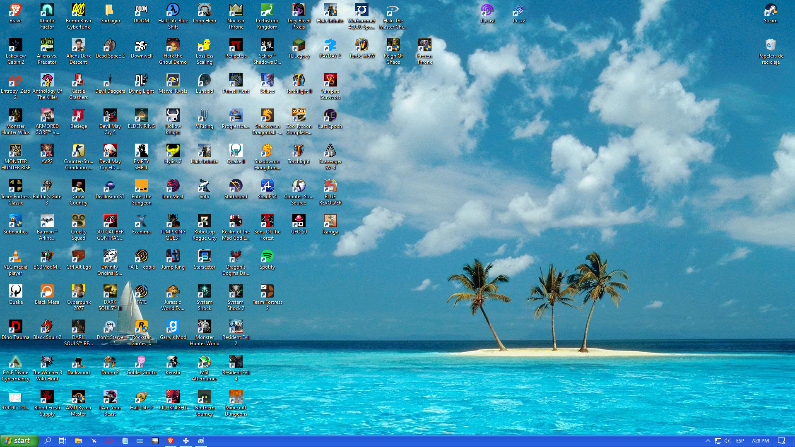The width and height of the screenshot is (795, 447).
Task: Select the Loop Hero shortcut
Action: (205, 13)
